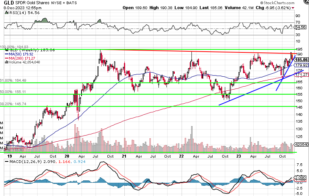
Task: Click the '19' year label on time axis
Action: point(9,156)
